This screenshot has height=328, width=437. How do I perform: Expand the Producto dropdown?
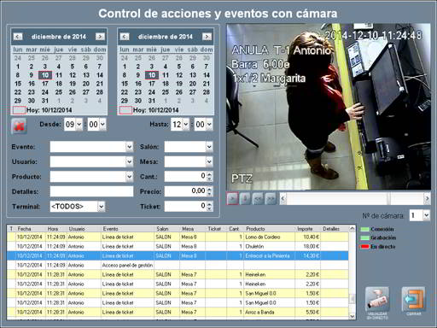pos(129,177)
